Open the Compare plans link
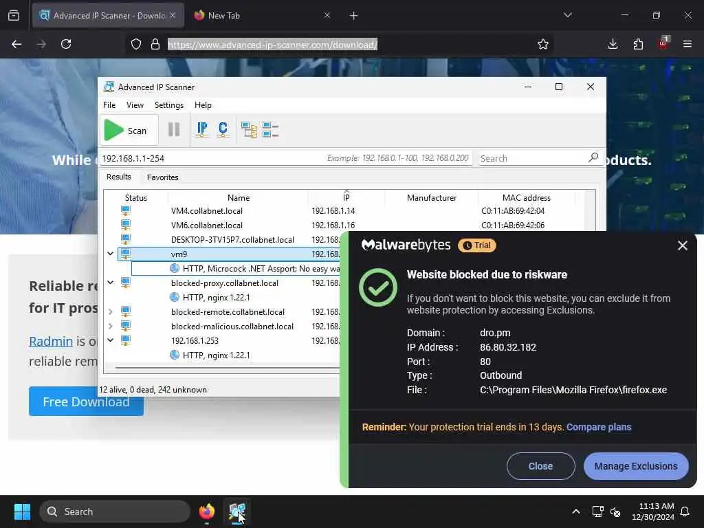The image size is (704, 528). [x=599, y=427]
